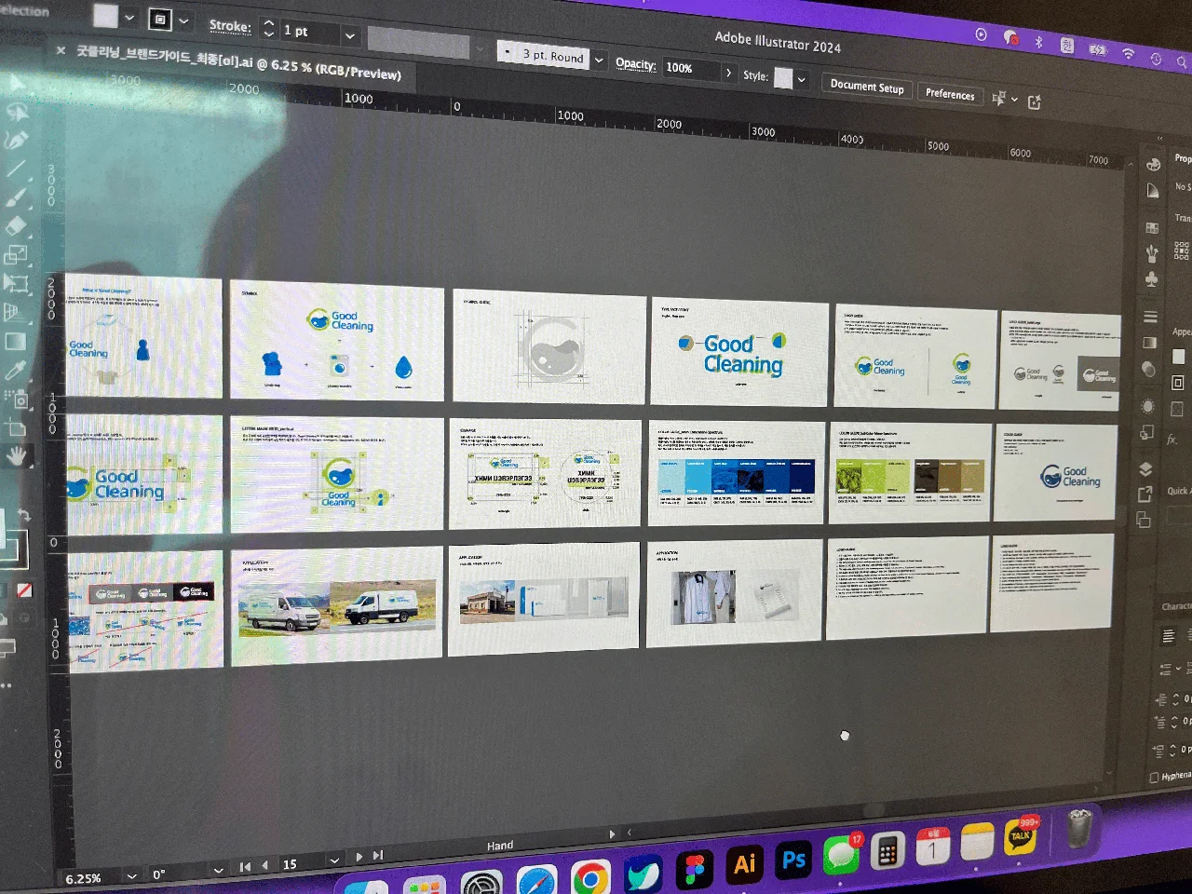
Task: Open the Symbols panel icon
Action: click(1152, 279)
